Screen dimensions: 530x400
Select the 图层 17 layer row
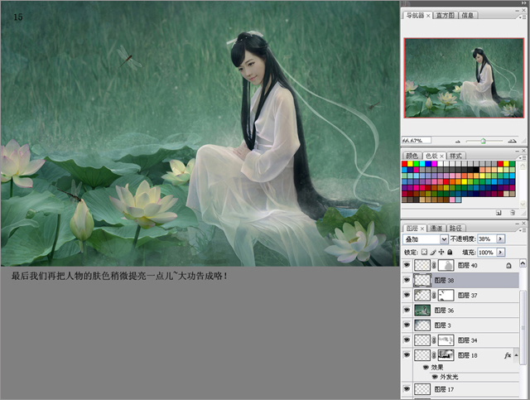coord(460,389)
